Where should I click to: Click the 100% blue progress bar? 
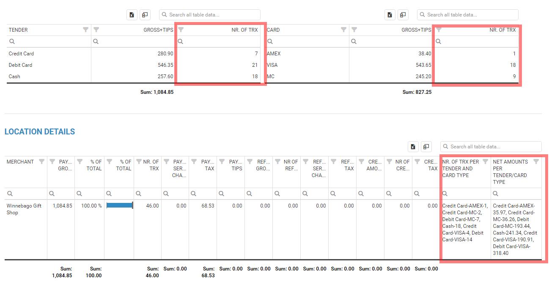(x=120, y=205)
